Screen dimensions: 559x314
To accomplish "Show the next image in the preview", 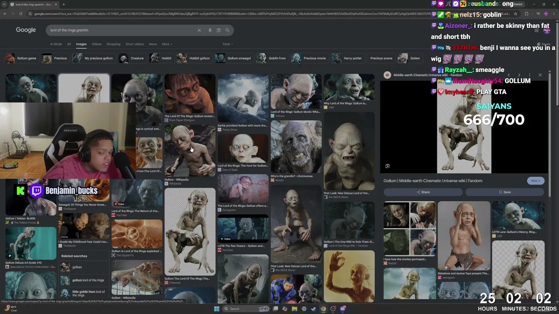I will coord(519,75).
